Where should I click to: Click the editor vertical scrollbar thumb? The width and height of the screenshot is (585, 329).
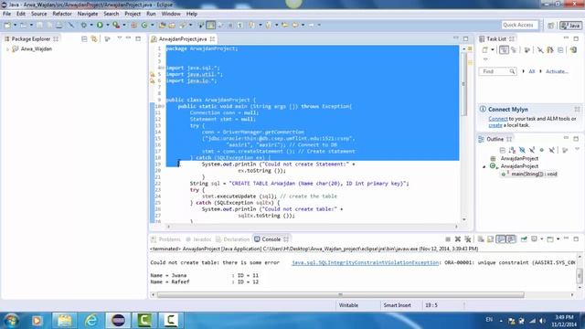point(464,84)
